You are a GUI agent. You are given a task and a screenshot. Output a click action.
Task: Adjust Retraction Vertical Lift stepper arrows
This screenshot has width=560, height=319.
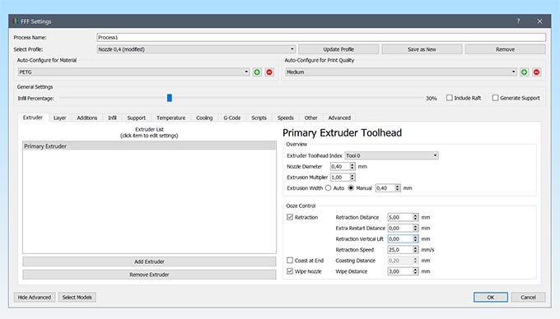[x=415, y=238]
